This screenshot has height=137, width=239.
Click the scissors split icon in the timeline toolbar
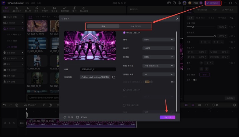(26, 105)
